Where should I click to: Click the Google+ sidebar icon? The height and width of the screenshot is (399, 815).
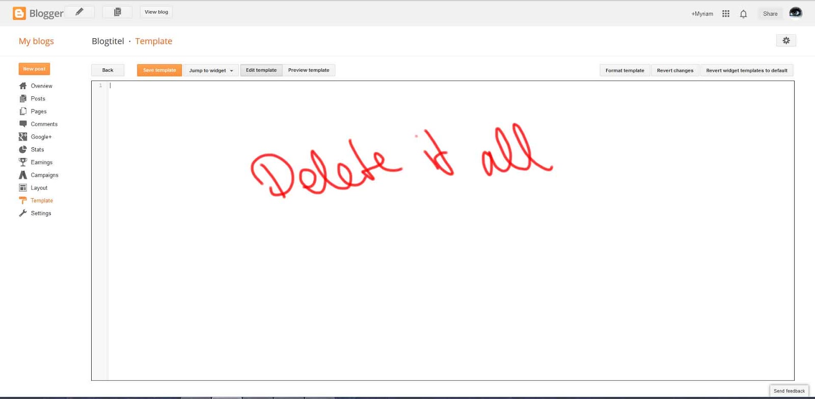coord(23,137)
